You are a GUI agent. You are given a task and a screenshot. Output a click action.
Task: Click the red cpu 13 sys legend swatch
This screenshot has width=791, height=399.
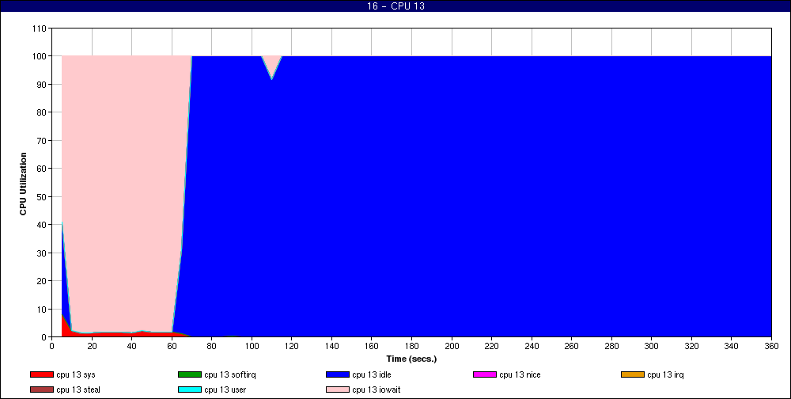tap(42, 374)
